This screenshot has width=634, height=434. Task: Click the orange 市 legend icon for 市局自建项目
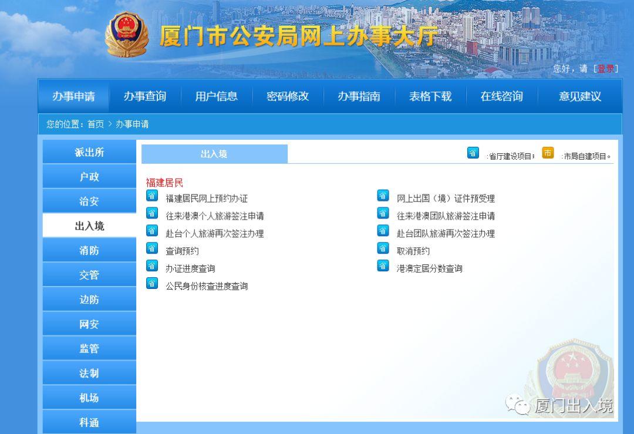click(x=548, y=153)
